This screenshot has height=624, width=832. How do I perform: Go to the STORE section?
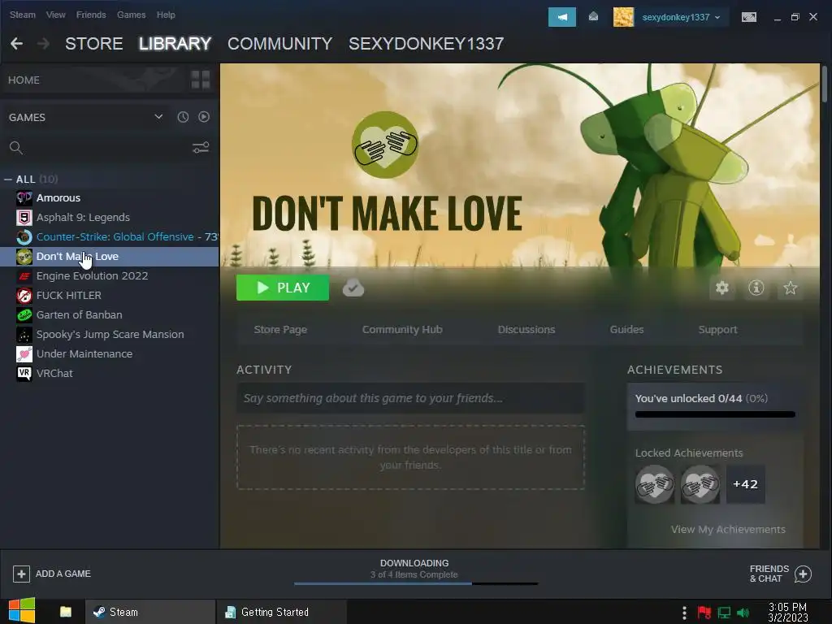point(94,44)
